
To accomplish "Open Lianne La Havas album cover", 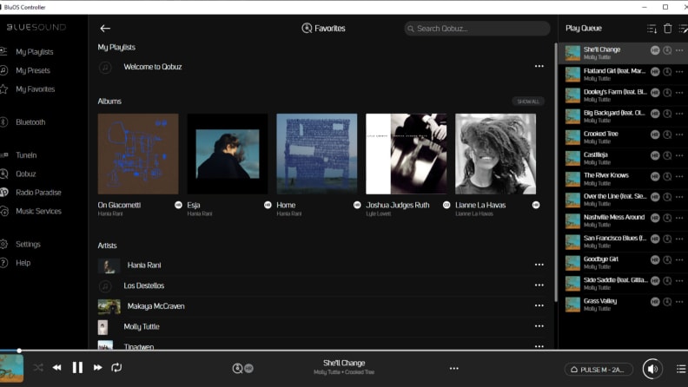I will [495, 154].
